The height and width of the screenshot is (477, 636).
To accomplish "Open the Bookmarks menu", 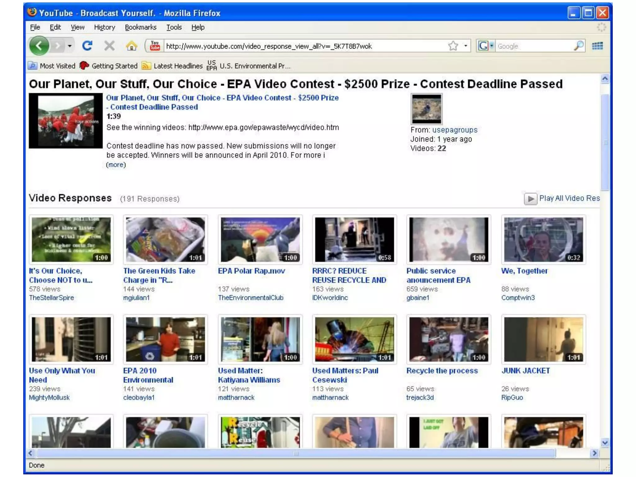I will [x=140, y=27].
